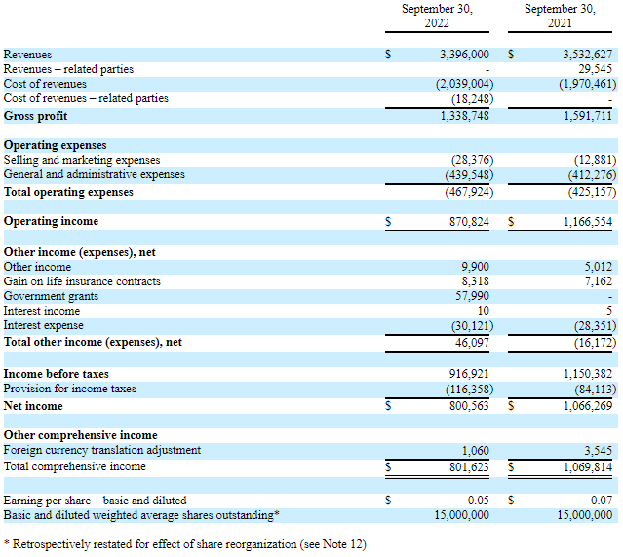
Task: Click the 'Government grants' label
Action: (x=51, y=296)
